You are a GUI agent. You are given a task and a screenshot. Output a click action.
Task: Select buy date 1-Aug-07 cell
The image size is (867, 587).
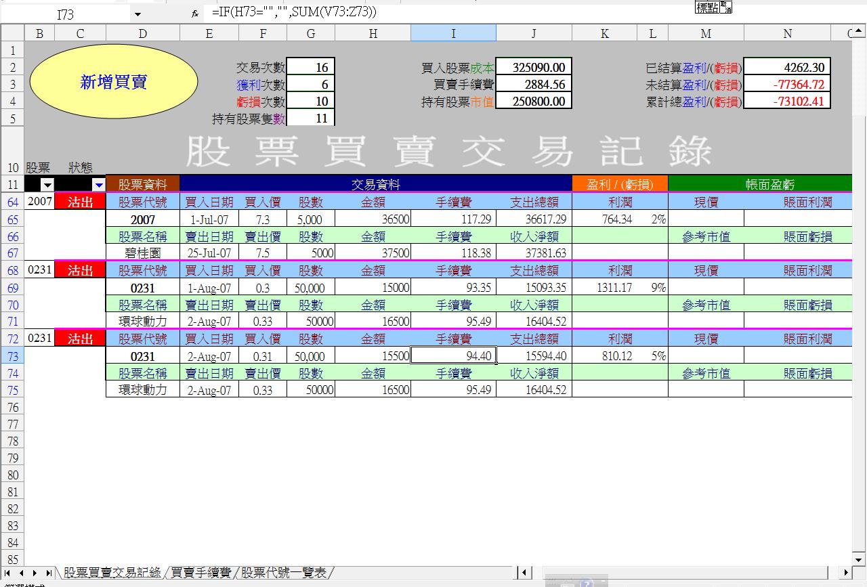point(209,288)
